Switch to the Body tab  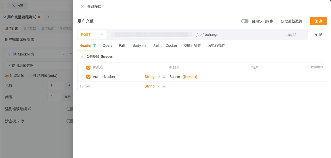[139, 45]
